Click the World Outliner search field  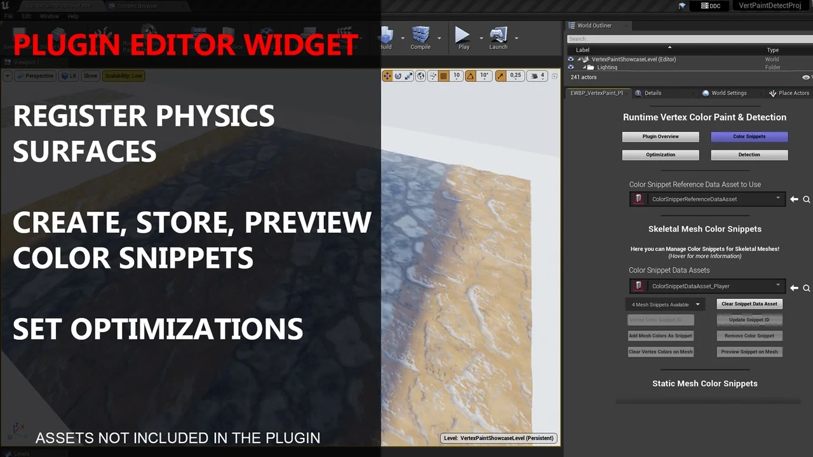(686, 38)
